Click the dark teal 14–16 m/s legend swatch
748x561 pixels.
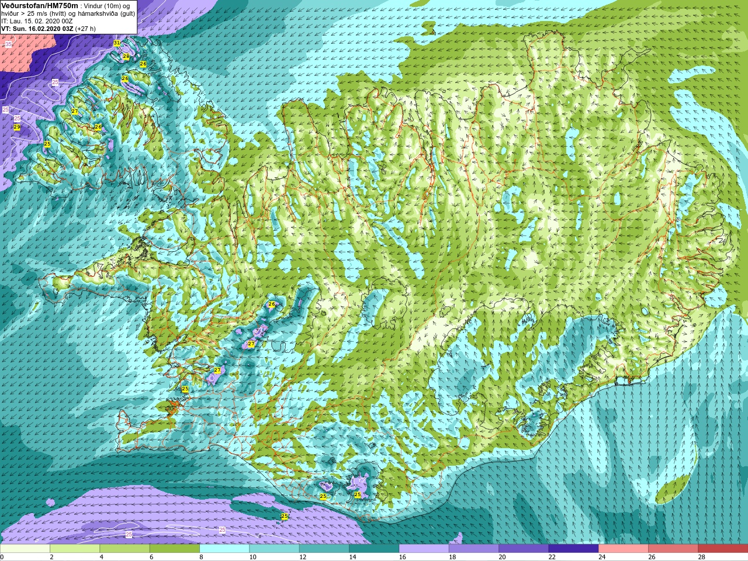click(374, 549)
